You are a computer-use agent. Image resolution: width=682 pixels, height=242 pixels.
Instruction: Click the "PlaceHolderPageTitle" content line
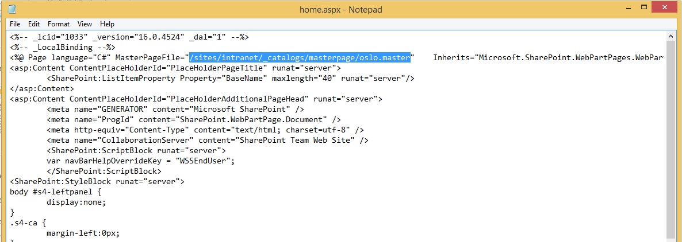pyautogui.click(x=175, y=68)
